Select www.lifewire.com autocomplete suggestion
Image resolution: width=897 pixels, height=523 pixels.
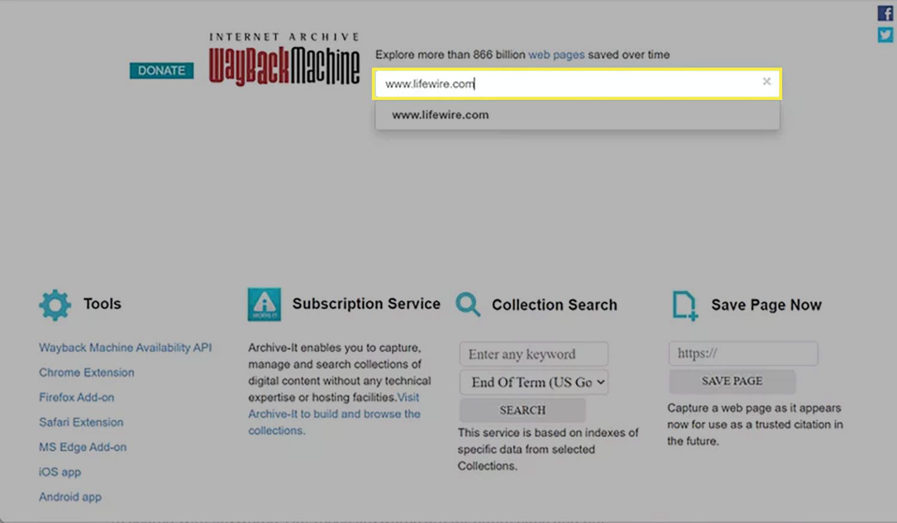[x=441, y=115]
